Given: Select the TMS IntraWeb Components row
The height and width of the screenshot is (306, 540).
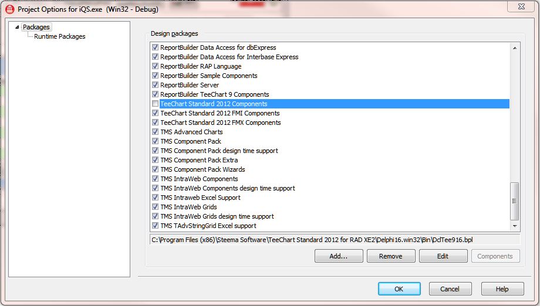Looking at the screenshot, I should (330, 179).
